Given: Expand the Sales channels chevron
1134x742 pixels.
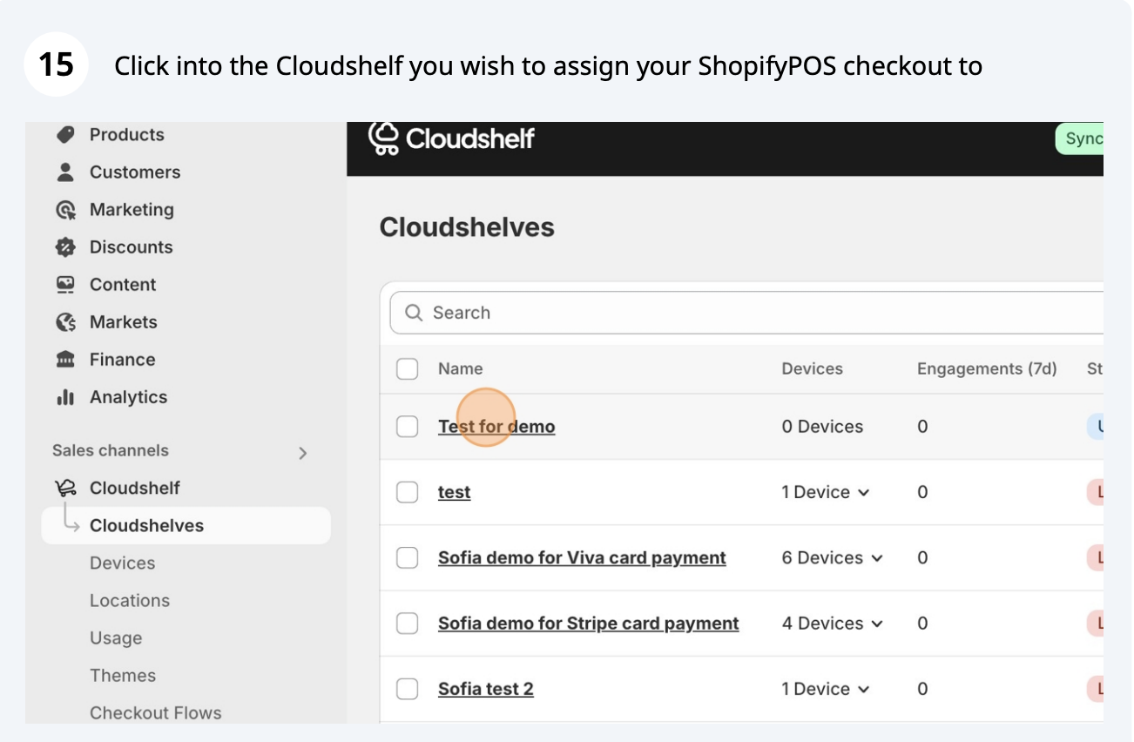Looking at the screenshot, I should [x=302, y=453].
